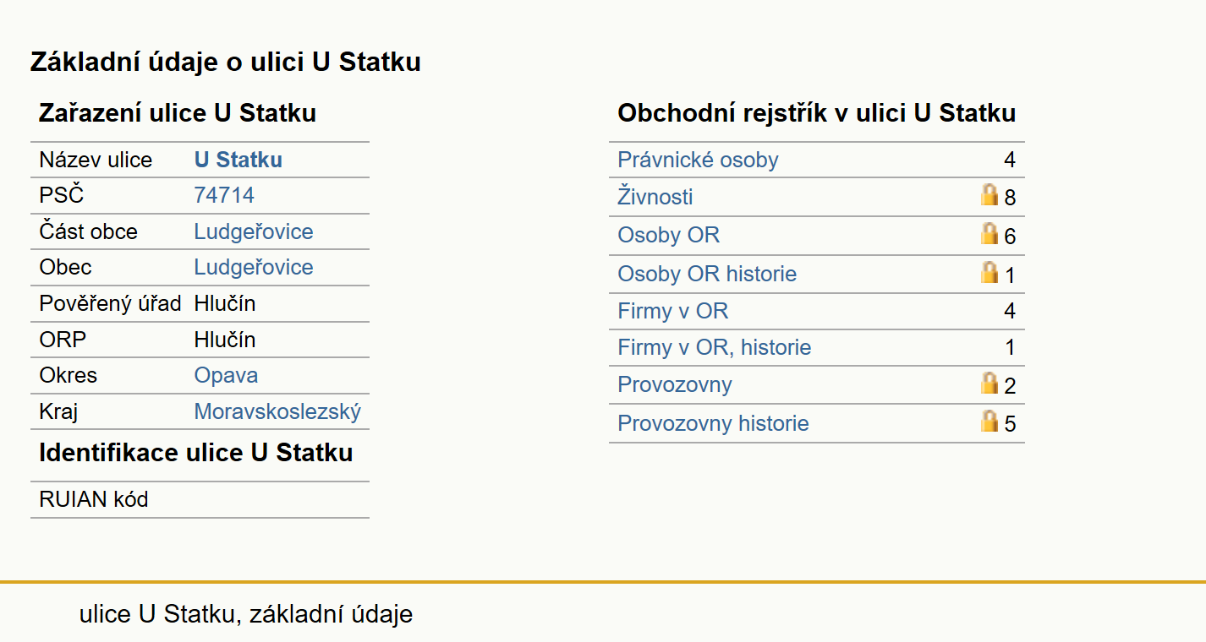Click the Právnické osoby count 4
Image resolution: width=1206 pixels, height=642 pixels.
point(1009,160)
